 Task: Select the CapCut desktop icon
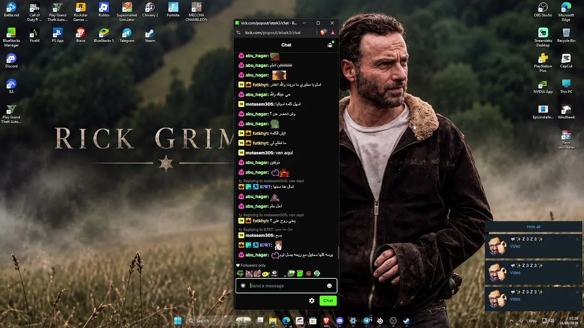coord(566,61)
